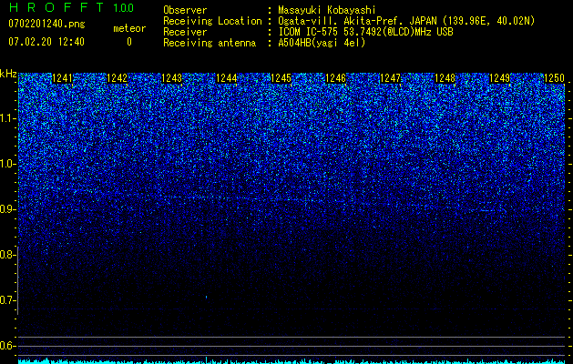Click the 1244 time marker
This screenshot has height=364, width=573.
227,78
